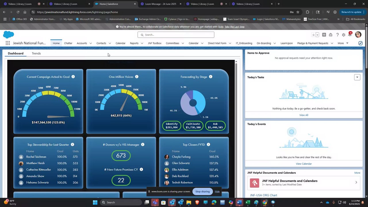
Task: Show info for # New Future Promises CY
Action: coord(141,170)
